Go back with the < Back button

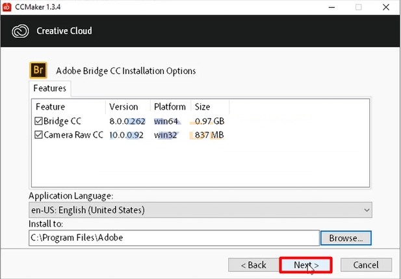pos(253,265)
